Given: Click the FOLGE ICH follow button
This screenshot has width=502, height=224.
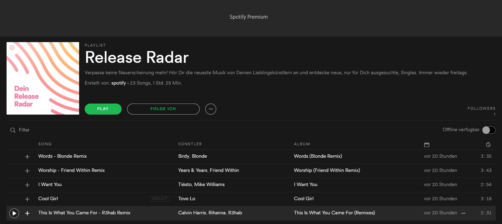Looking at the screenshot, I should pos(163,109).
